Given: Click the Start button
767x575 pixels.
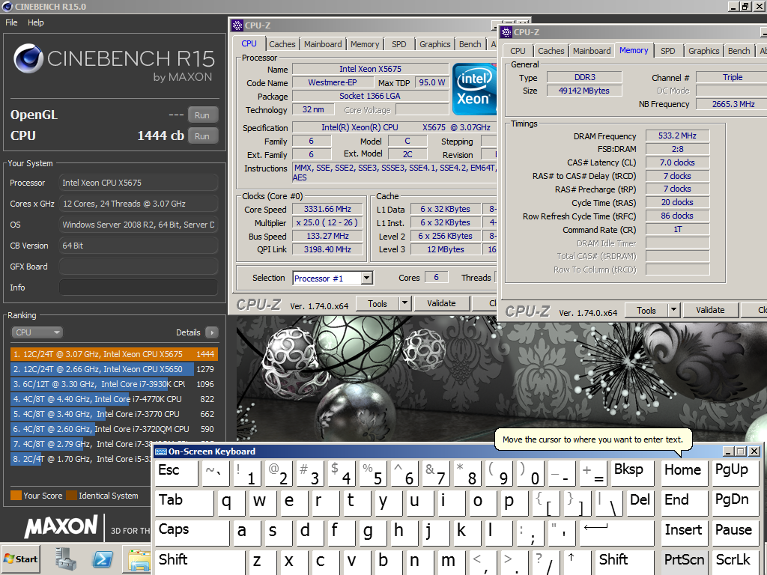Looking at the screenshot, I should pyautogui.click(x=20, y=559).
